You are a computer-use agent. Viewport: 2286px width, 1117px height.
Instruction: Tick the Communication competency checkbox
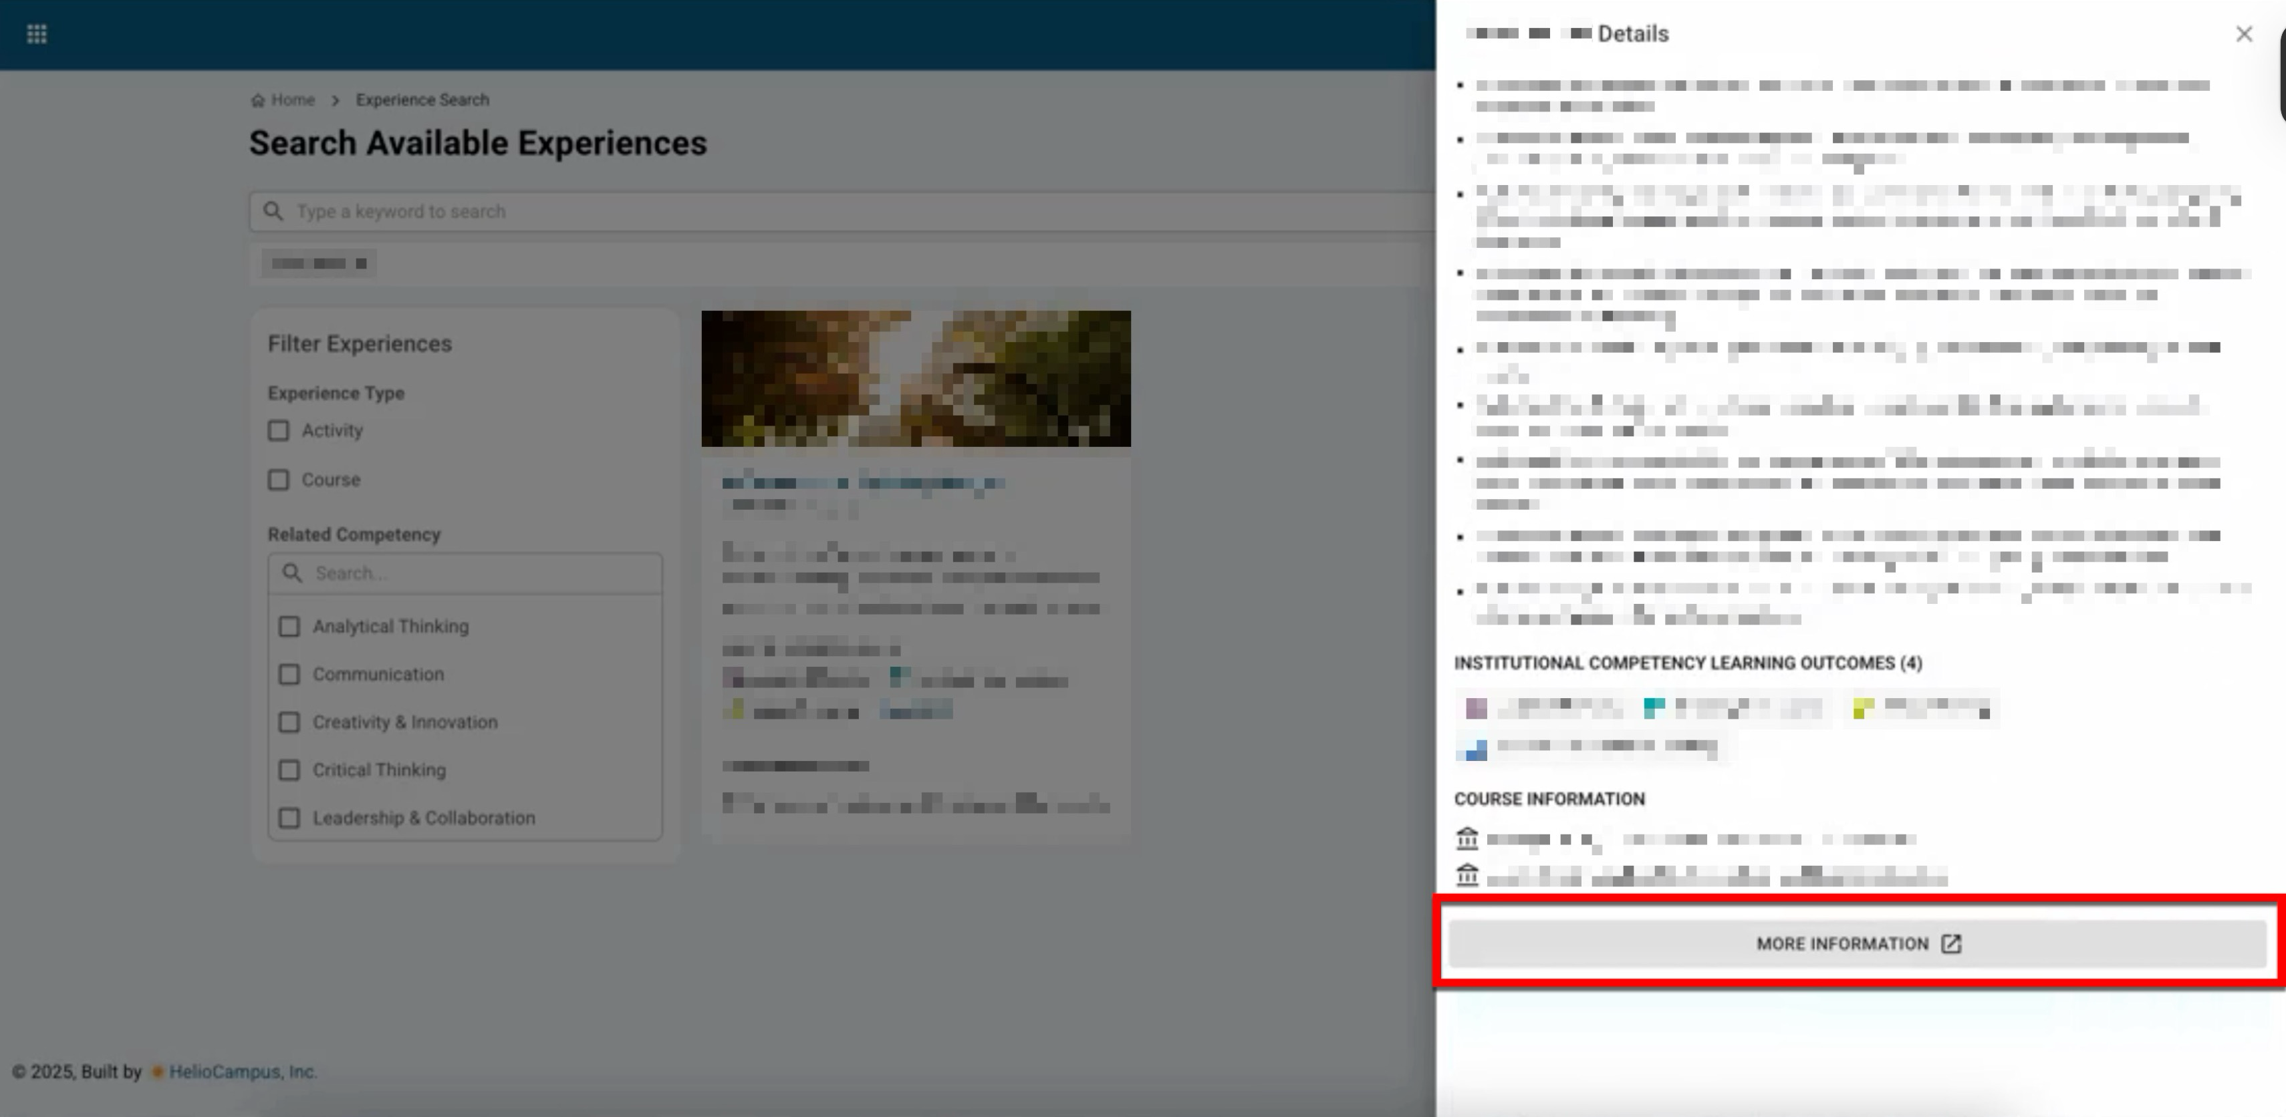click(289, 674)
